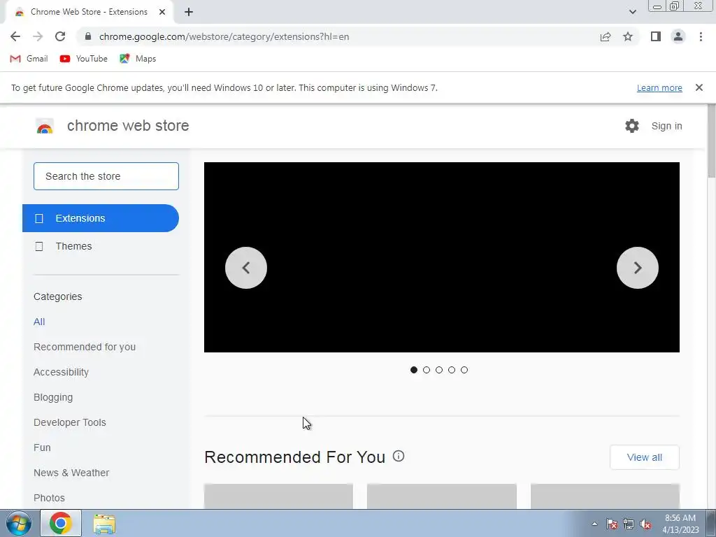
Task: Open the YouTube bookmark
Action: point(84,59)
